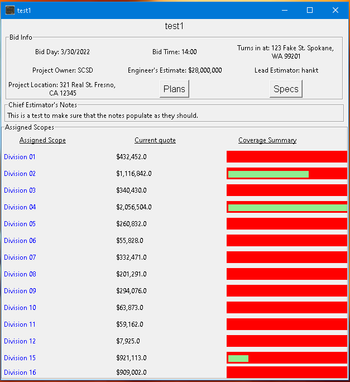This screenshot has height=382, width=350.
Task: Select the $7,925.0 quote value
Action: [x=128, y=341]
